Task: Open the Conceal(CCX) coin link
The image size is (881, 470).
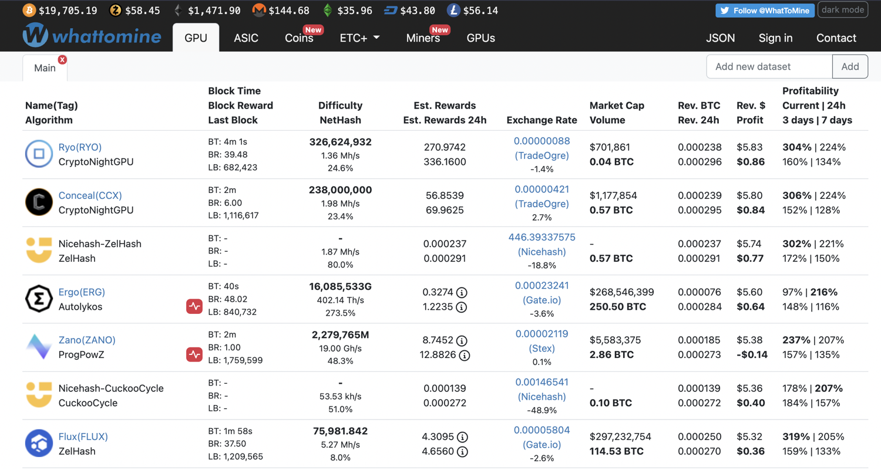Action: coord(90,195)
